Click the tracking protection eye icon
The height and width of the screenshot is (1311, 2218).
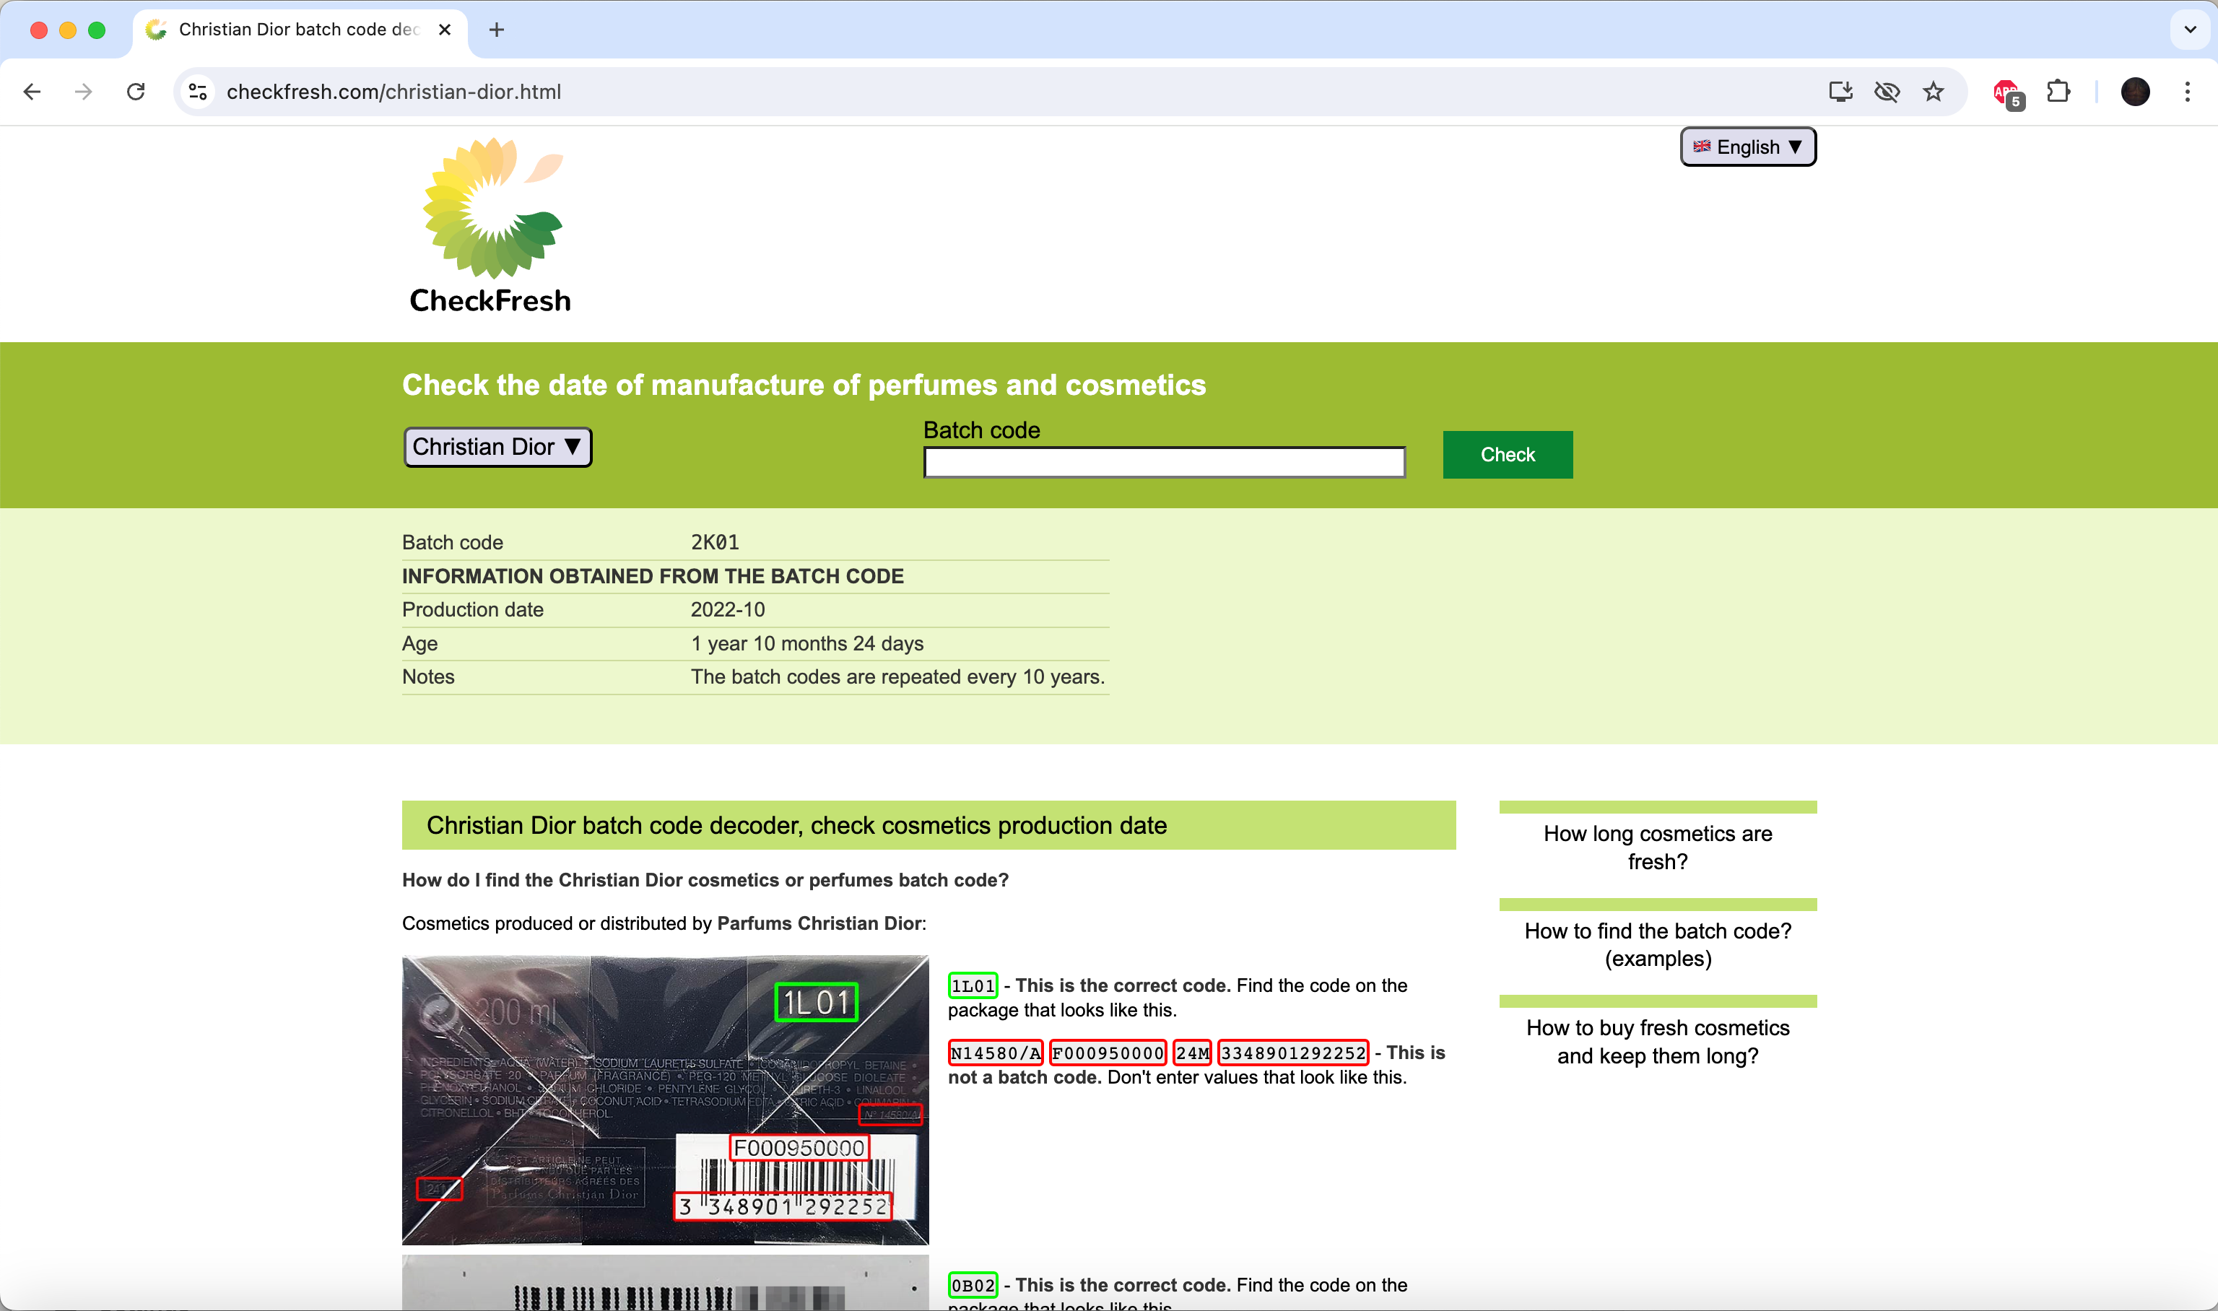[1887, 92]
